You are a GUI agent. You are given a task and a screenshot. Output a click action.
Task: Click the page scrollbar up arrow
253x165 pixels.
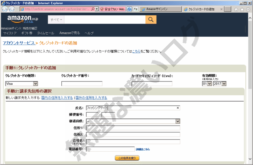250,18
